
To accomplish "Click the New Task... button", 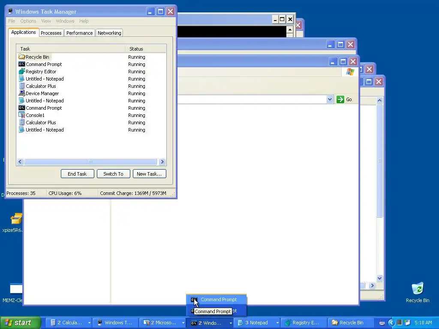I will [x=149, y=174].
